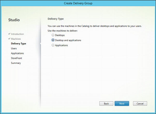This screenshot has width=156, height=114.
Task: Click the Create Delivery Group title bar
Action: coord(78,3)
